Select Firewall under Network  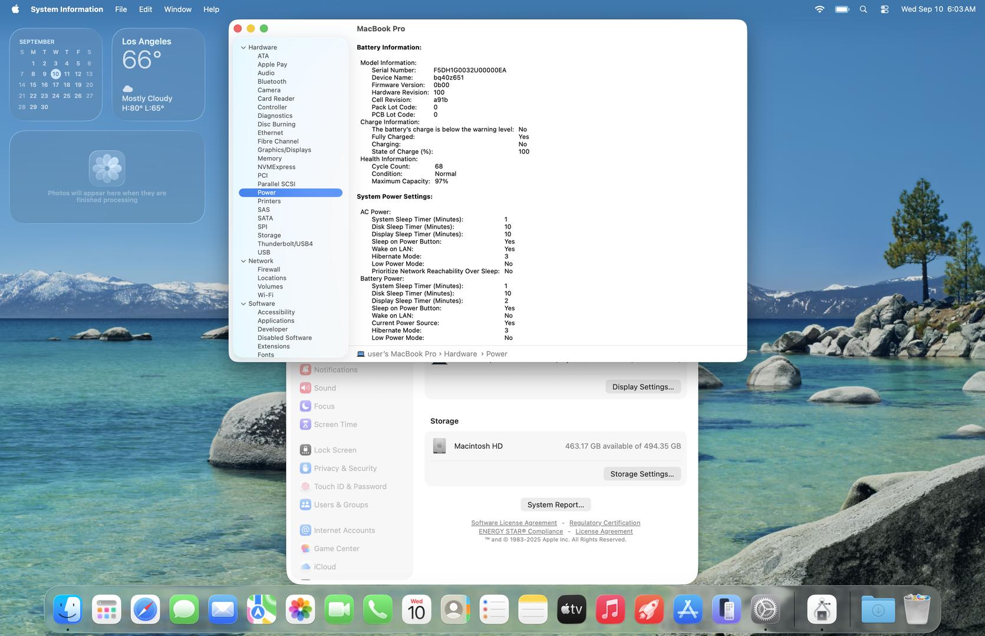point(269,270)
